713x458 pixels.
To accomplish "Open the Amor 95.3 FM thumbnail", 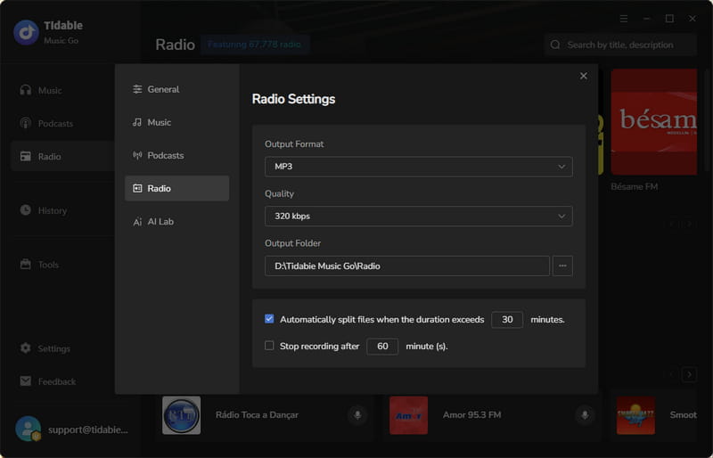I will click(409, 415).
